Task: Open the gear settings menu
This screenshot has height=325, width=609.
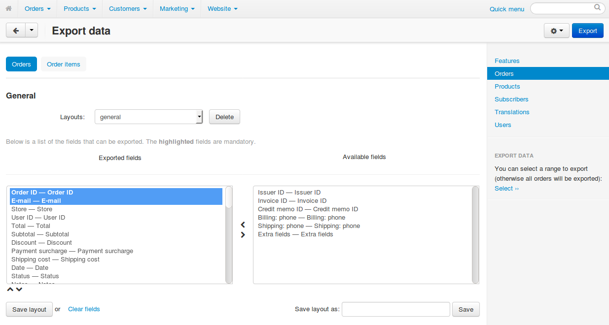Action: (x=557, y=31)
